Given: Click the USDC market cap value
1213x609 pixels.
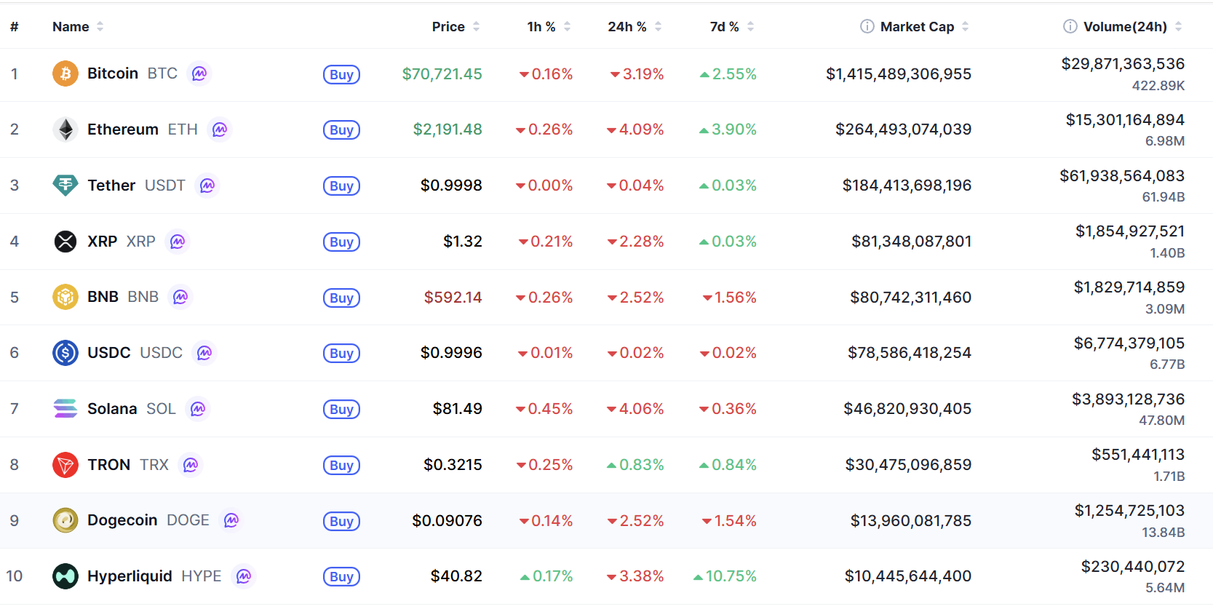Looking at the screenshot, I should 909,353.
